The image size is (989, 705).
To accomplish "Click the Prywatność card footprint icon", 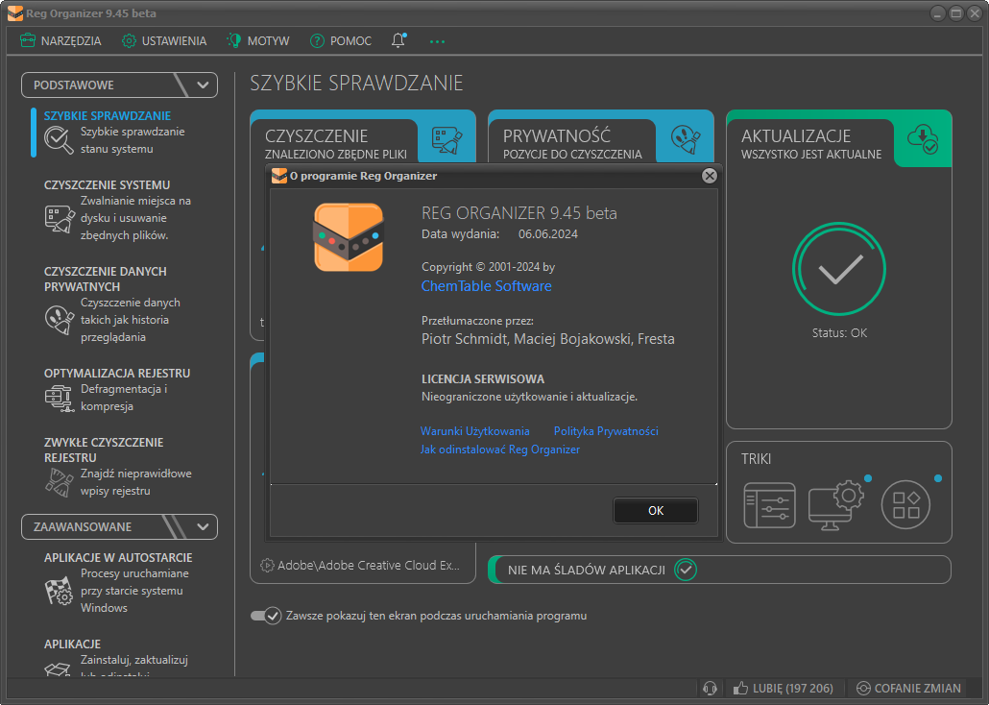I will 686,140.
